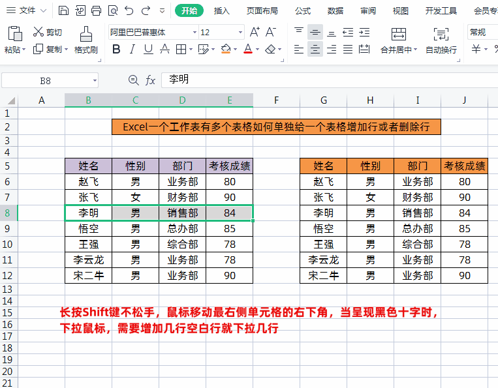Open fill color dropdown arrow
Viewport: 498px width, 388px height.
236,49
